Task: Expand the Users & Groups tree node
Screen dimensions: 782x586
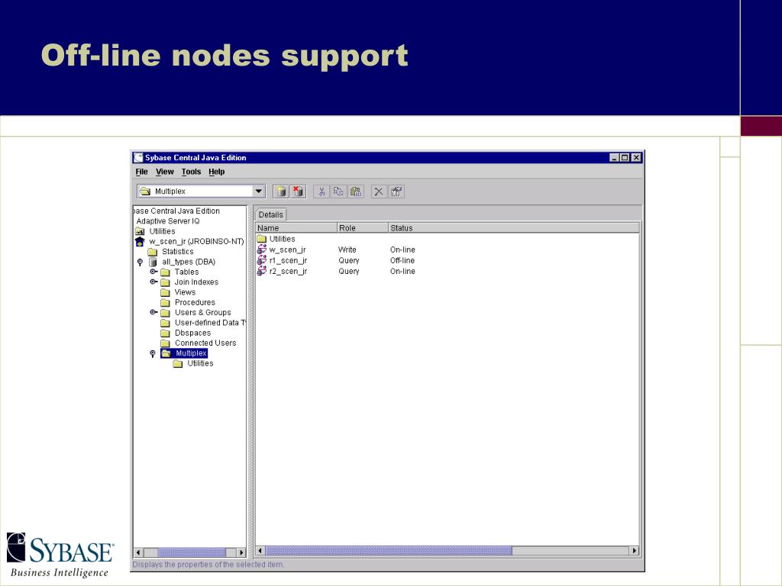Action: click(x=153, y=312)
